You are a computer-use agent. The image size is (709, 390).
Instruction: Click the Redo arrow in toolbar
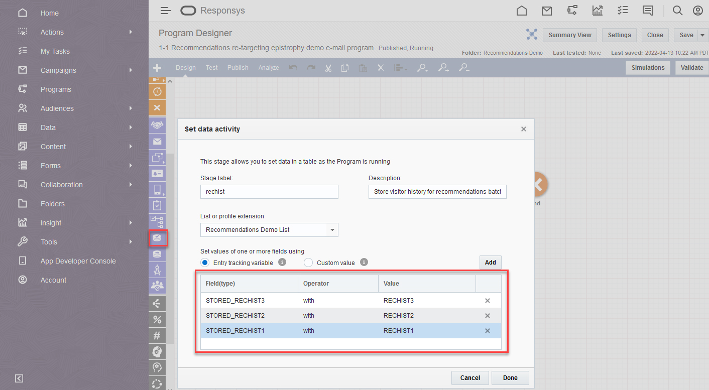pyautogui.click(x=311, y=68)
